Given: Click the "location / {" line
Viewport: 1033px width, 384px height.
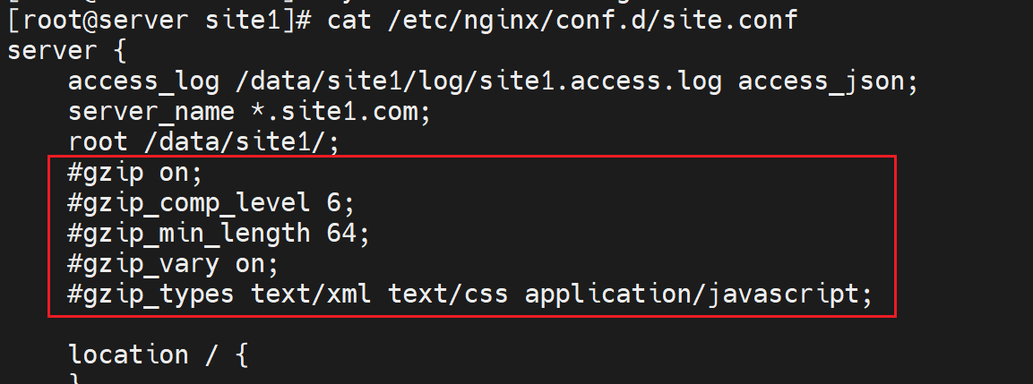Looking at the screenshot, I should click(158, 355).
